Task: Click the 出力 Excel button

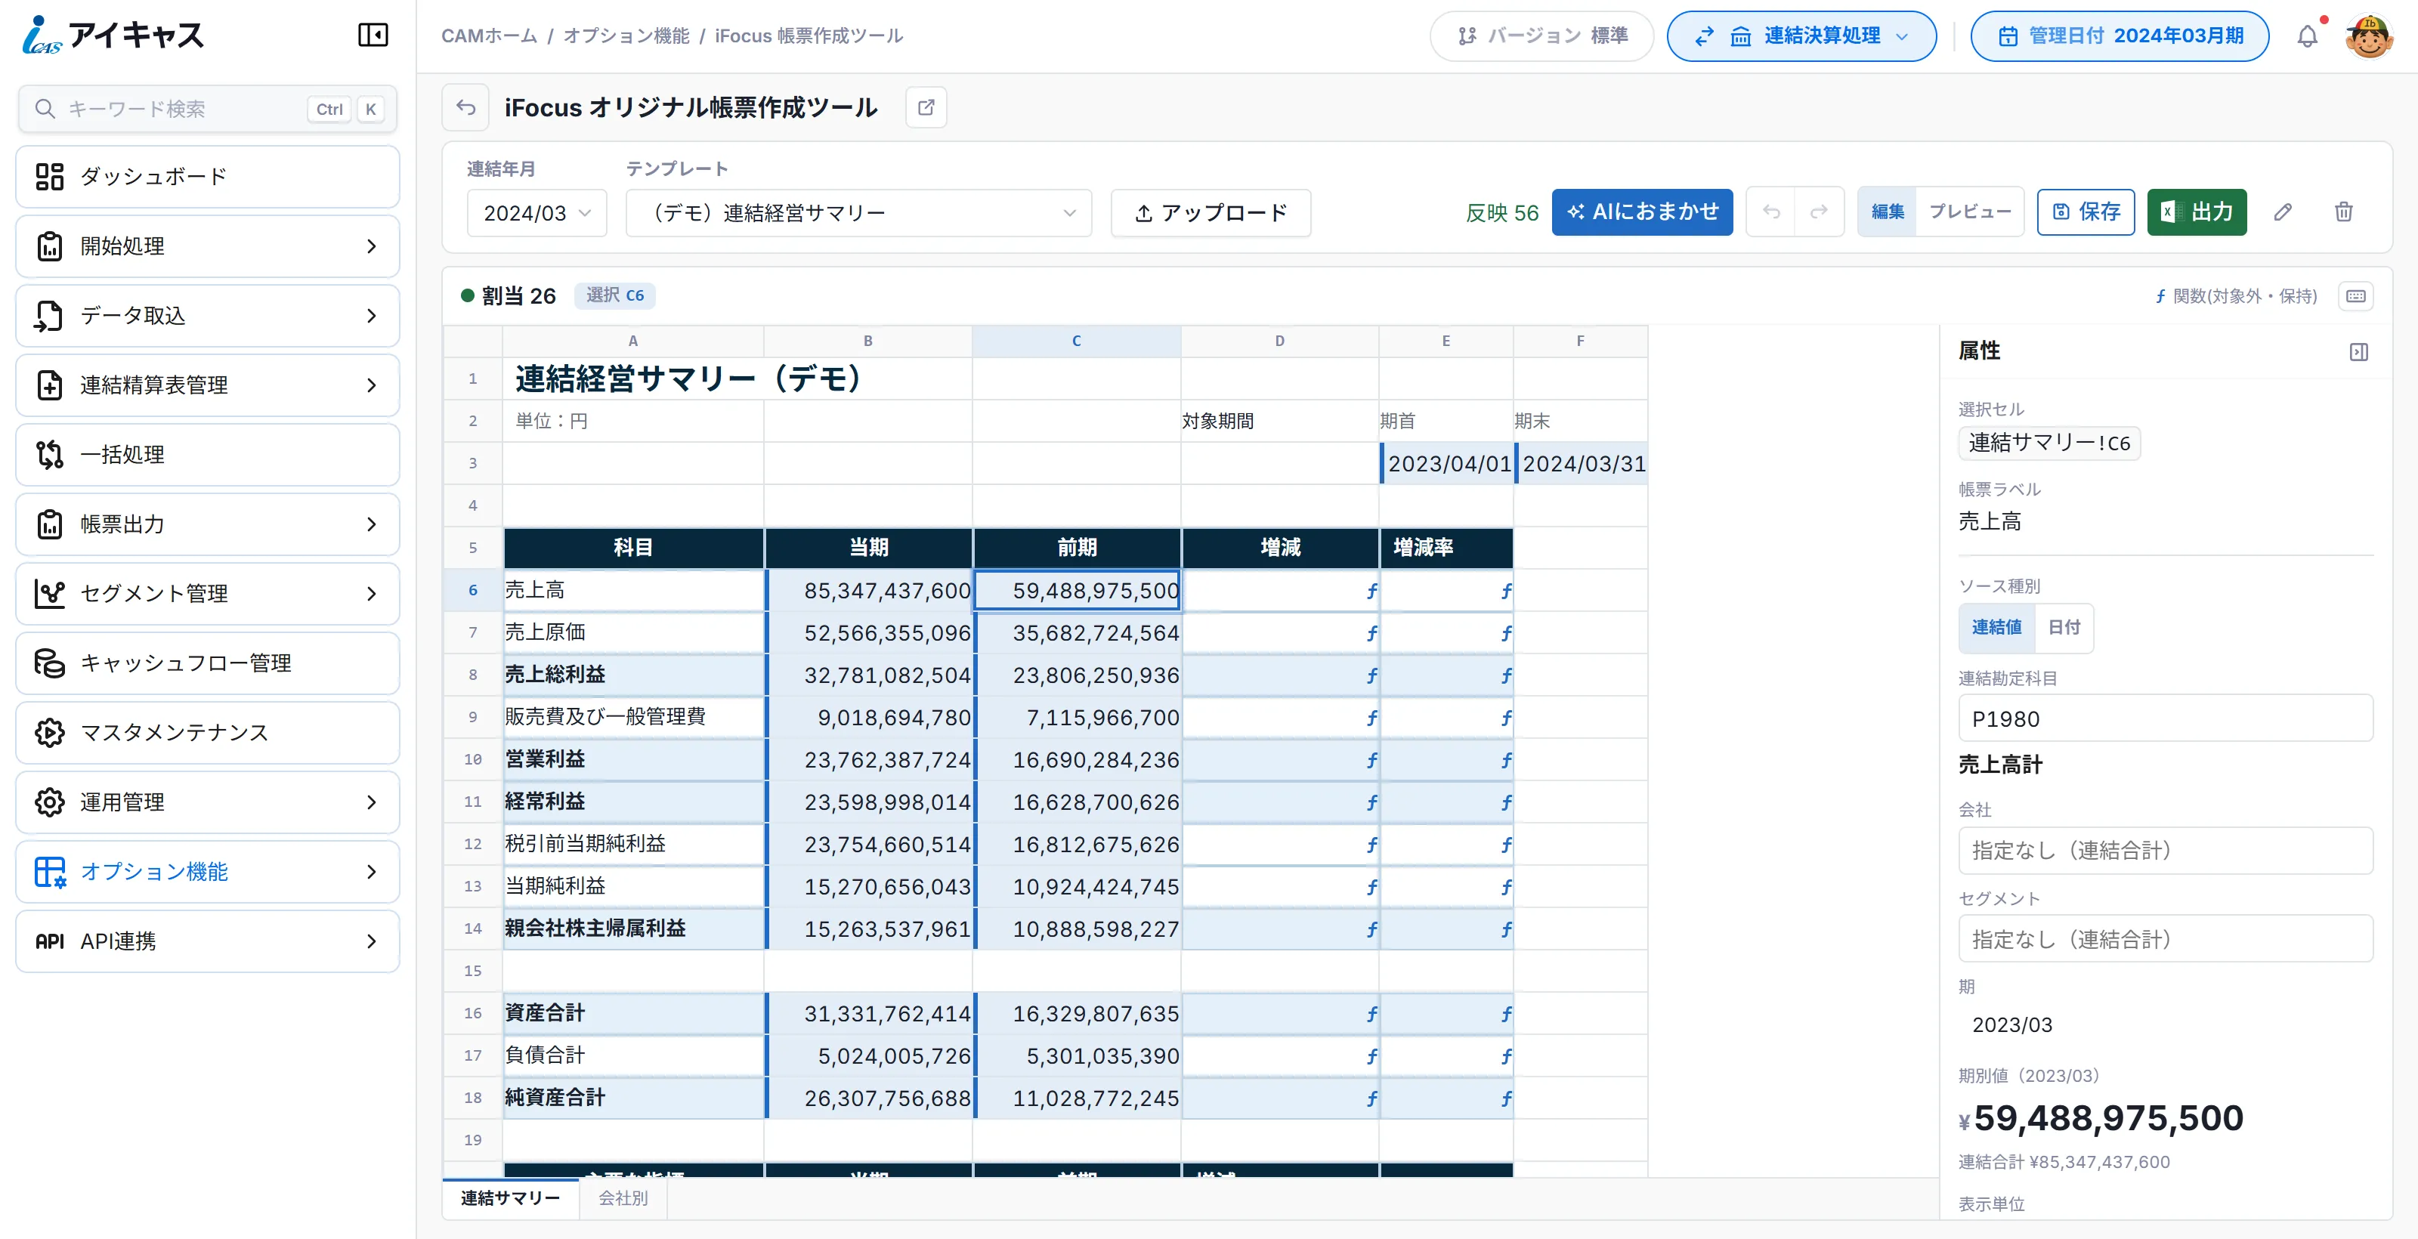Action: (x=2197, y=212)
